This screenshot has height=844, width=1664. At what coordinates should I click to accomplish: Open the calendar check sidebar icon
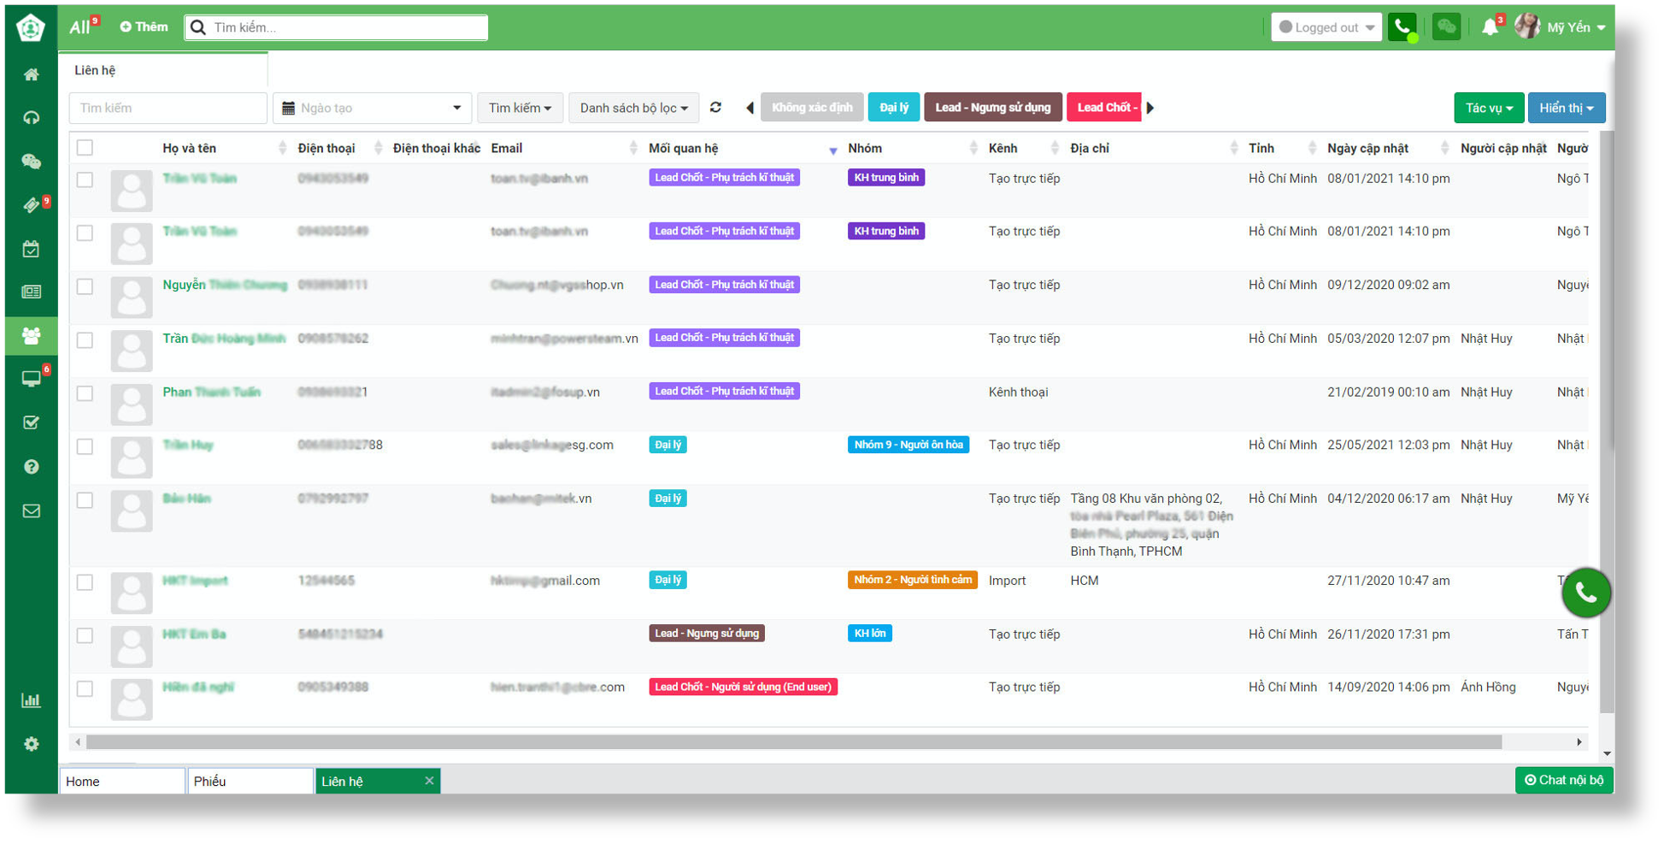[32, 249]
